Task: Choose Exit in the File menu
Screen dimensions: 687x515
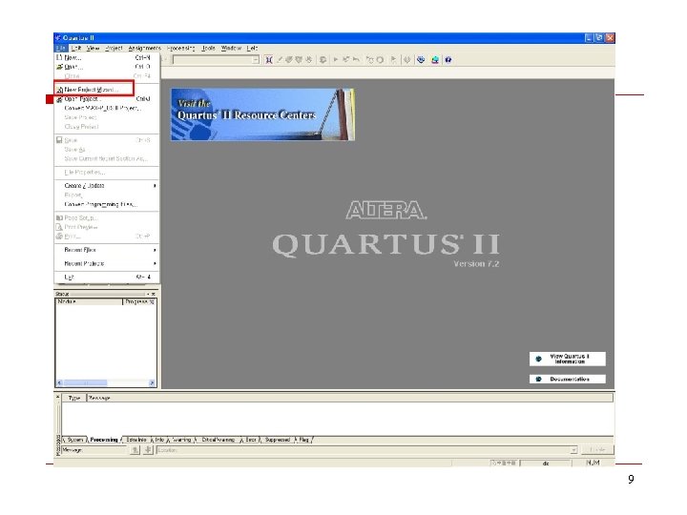Action: click(107, 278)
